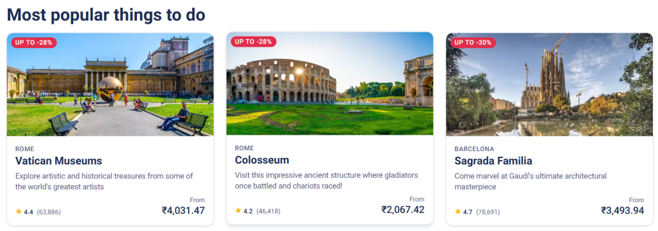Open the Sagrada Familia photo
The image size is (658, 231).
coord(549,84)
